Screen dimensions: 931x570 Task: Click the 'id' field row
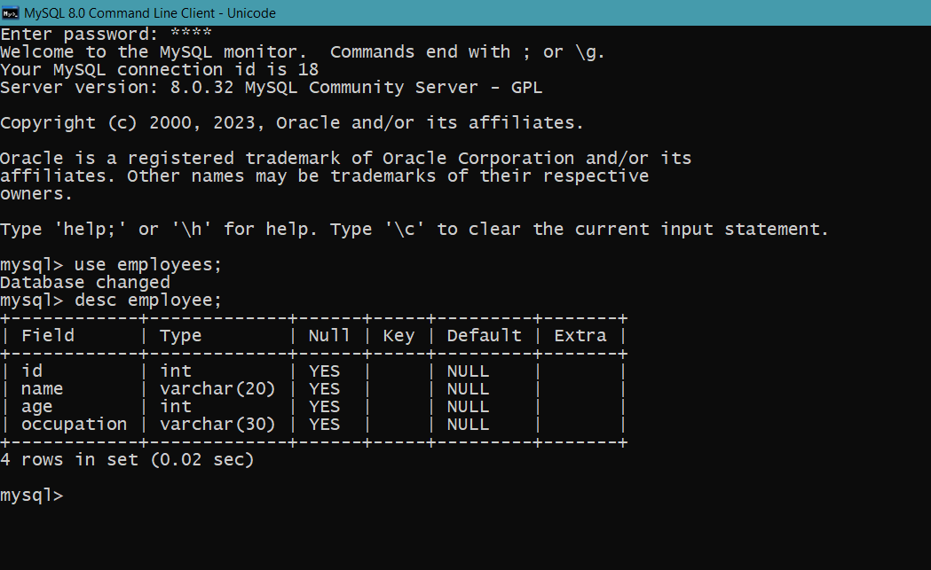(313, 371)
